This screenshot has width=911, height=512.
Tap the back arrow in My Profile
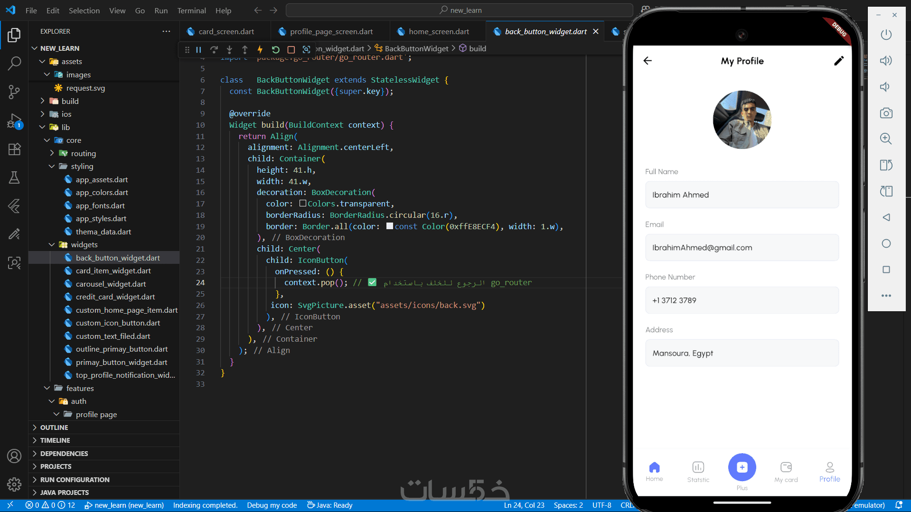coord(648,61)
